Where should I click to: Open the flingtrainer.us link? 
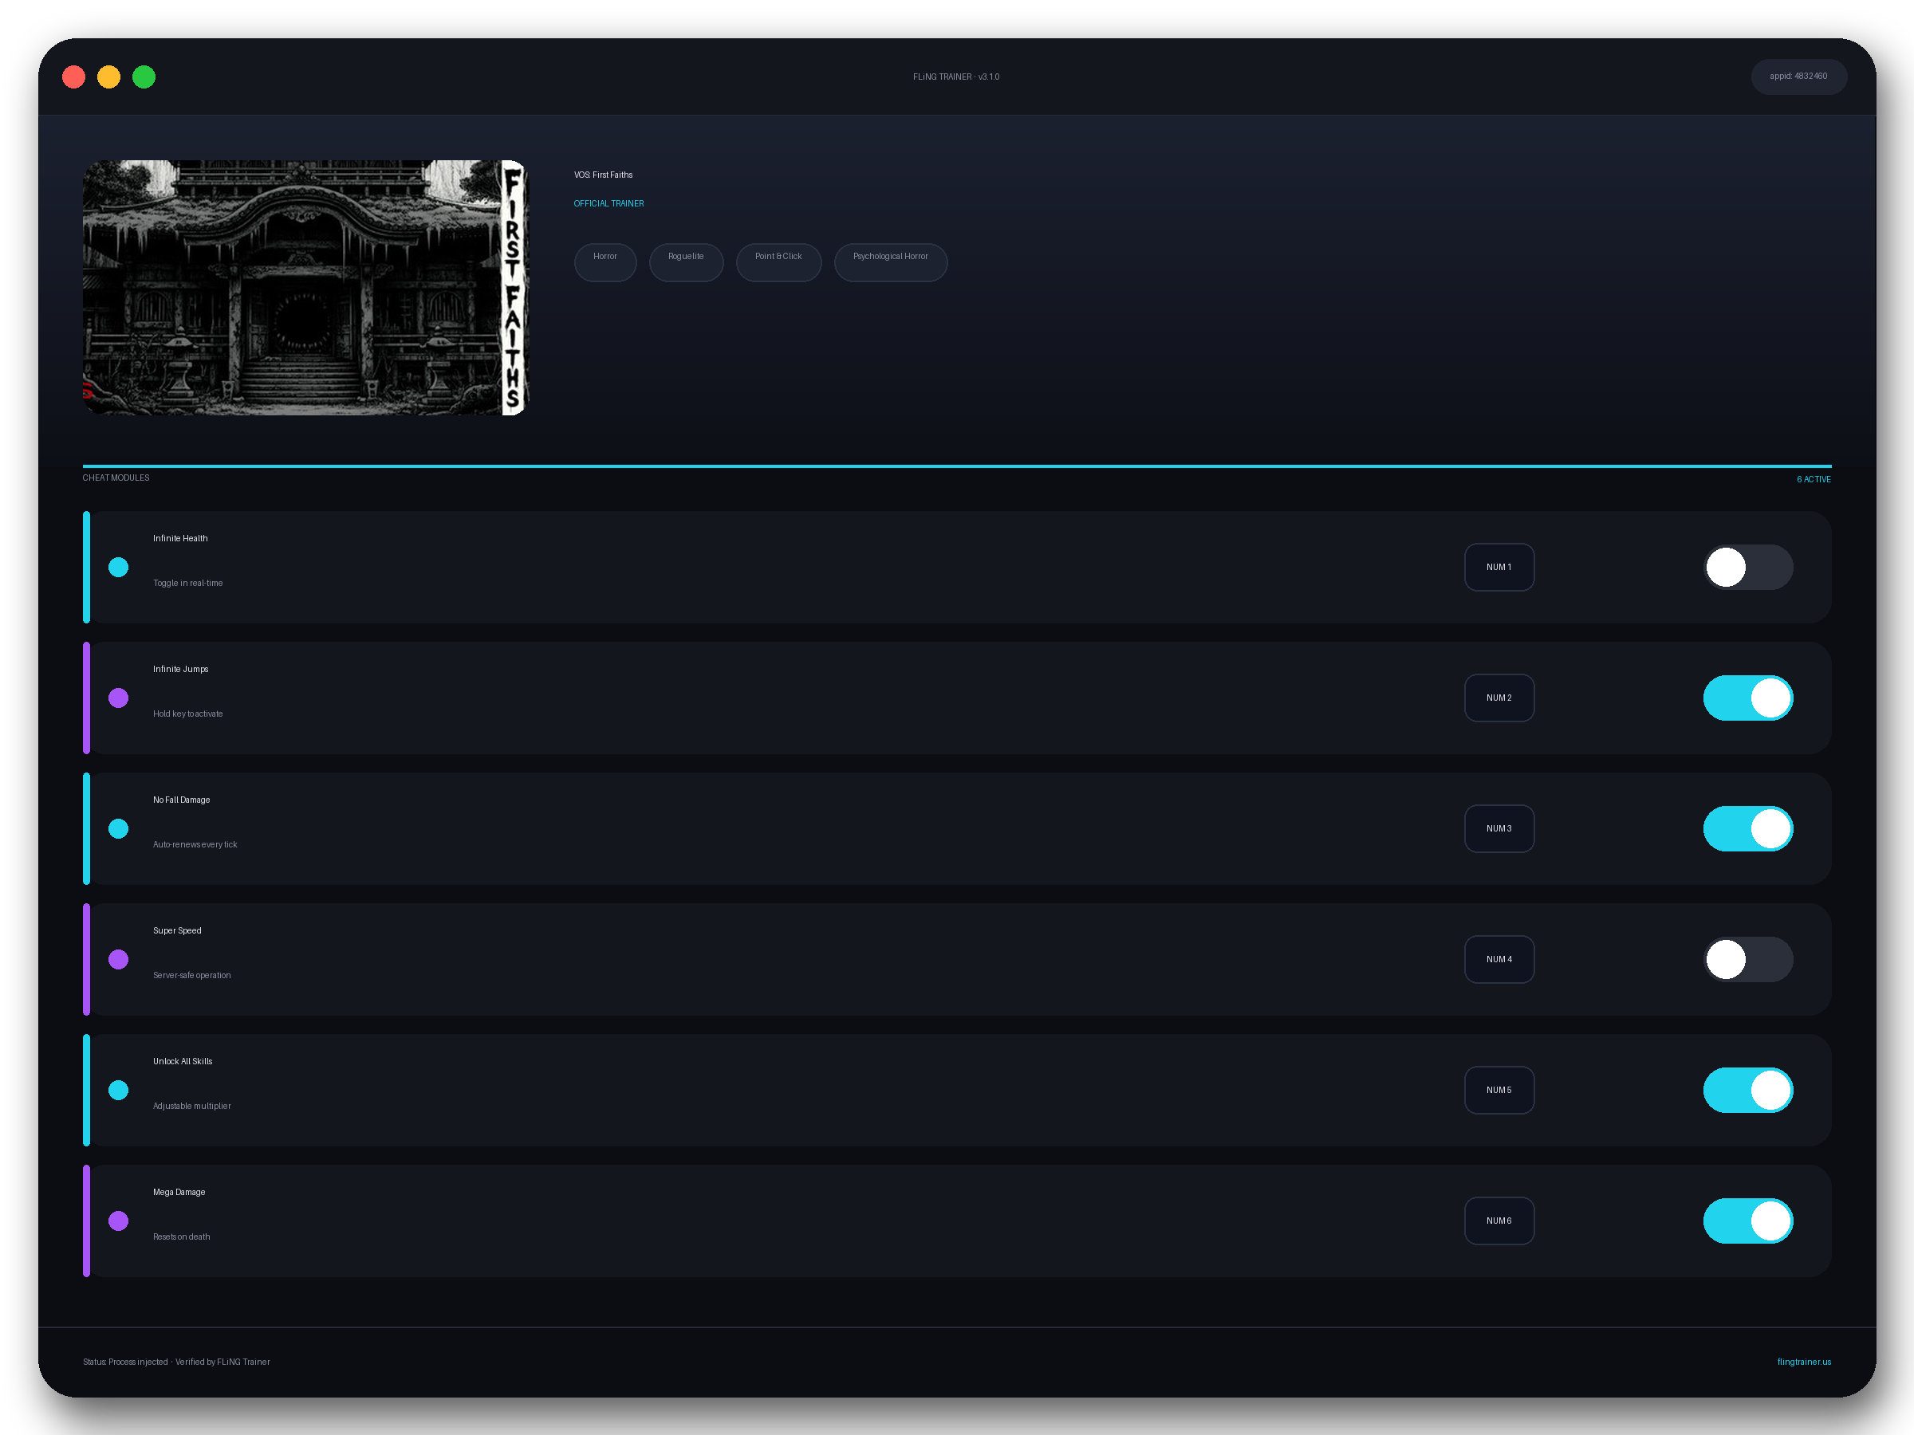1803,1362
